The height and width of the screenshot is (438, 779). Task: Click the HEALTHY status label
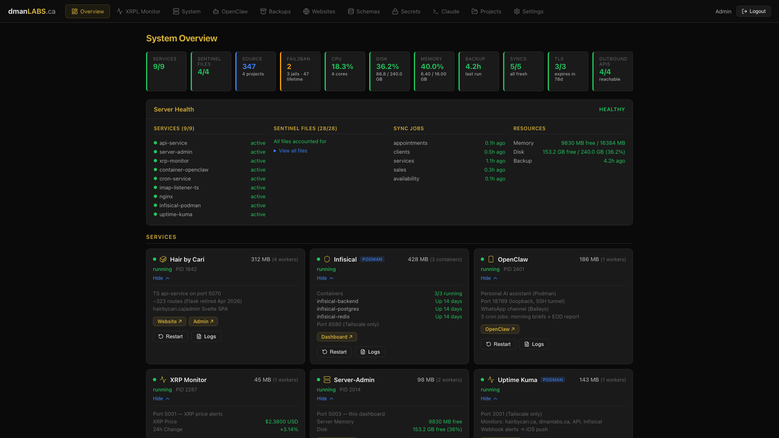coord(612,109)
